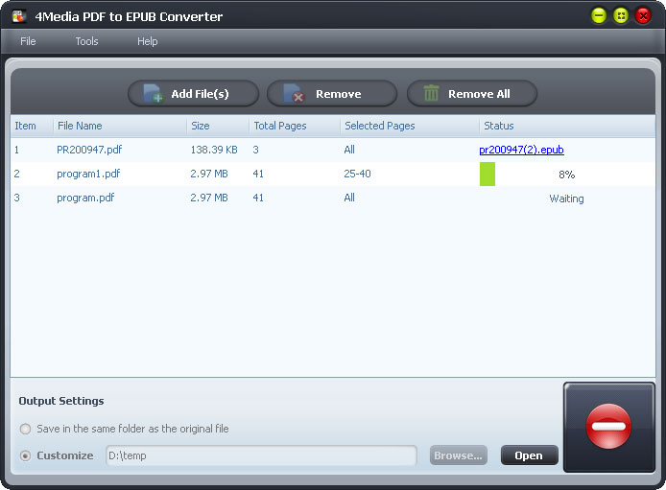This screenshot has width=666, height=490.
Task: Click the All pages cell for program.pdf
Action: pyautogui.click(x=349, y=198)
